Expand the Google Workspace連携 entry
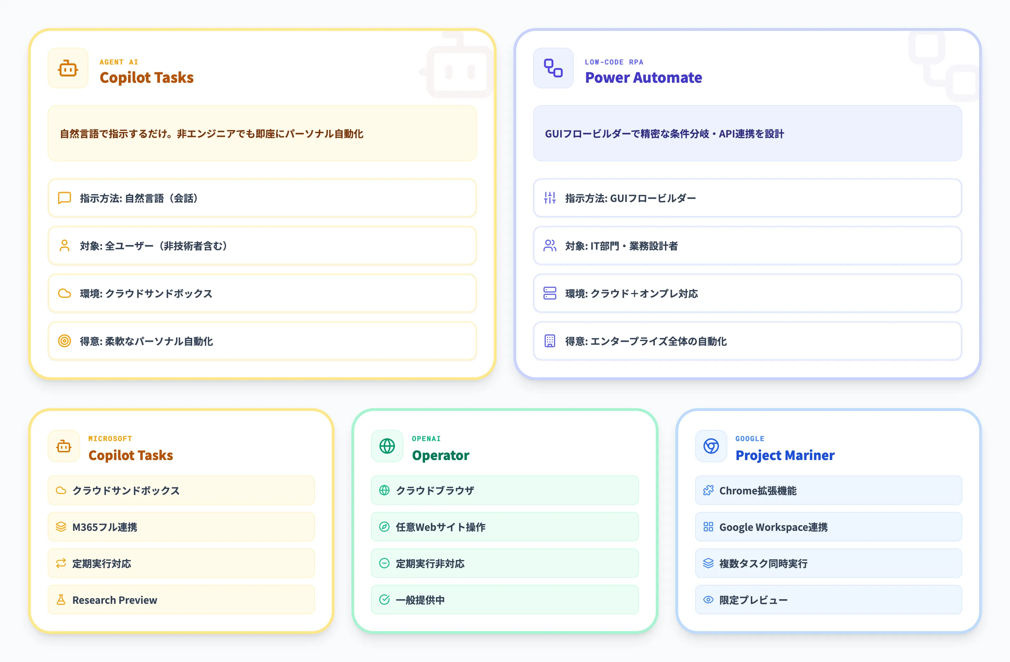 tap(828, 527)
